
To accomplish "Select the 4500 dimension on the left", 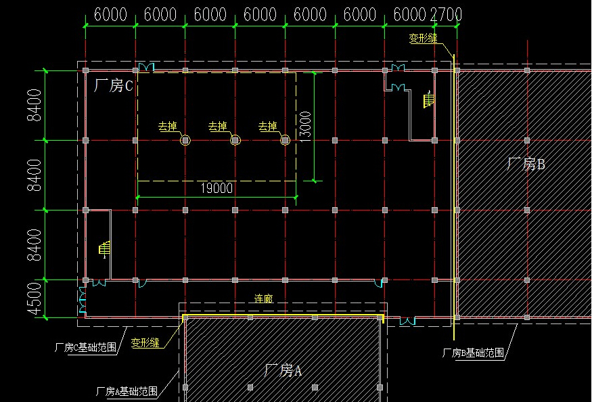I will tap(33, 299).
